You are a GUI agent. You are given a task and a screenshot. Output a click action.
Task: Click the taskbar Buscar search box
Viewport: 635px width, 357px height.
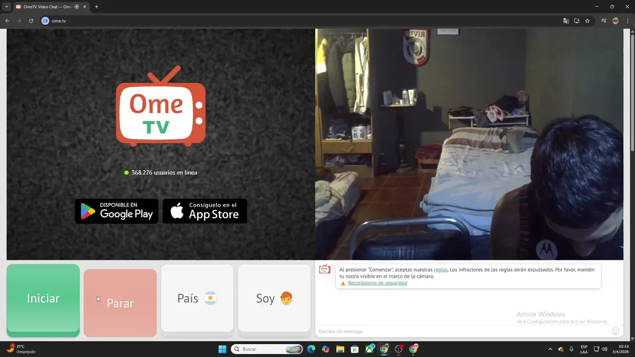tap(267, 349)
